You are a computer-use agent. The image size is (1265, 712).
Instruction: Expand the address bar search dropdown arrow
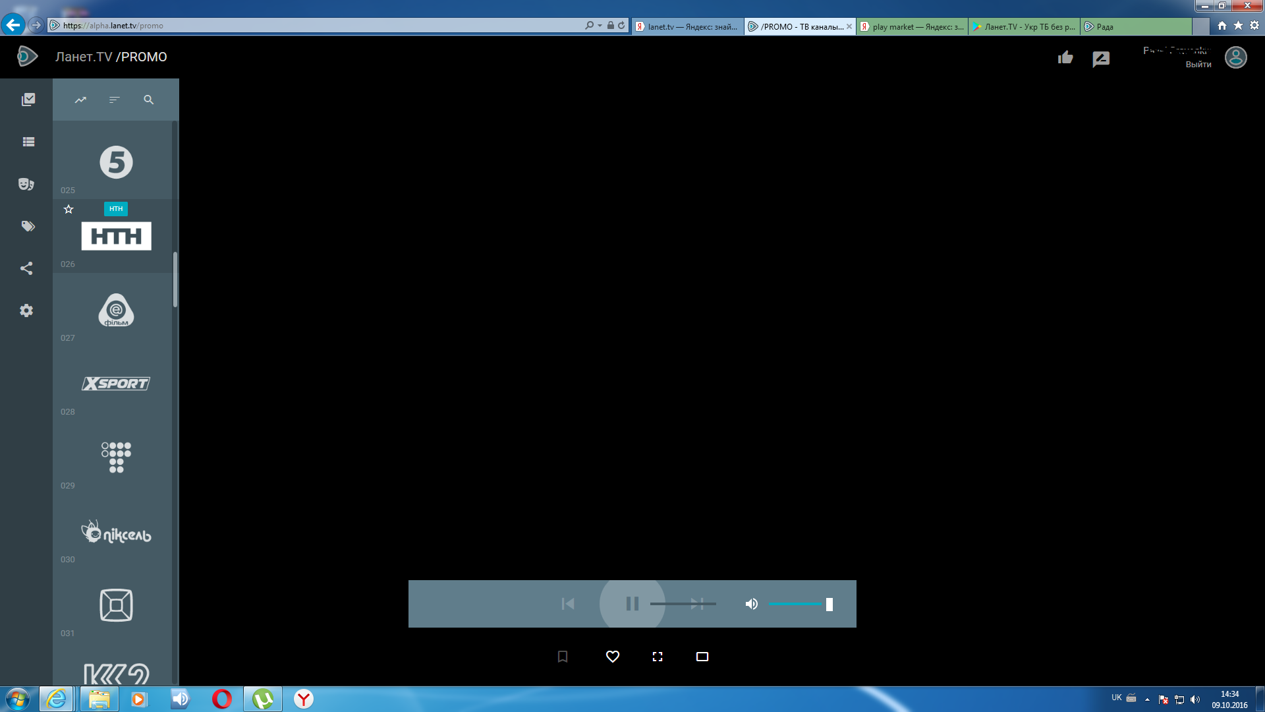[600, 26]
